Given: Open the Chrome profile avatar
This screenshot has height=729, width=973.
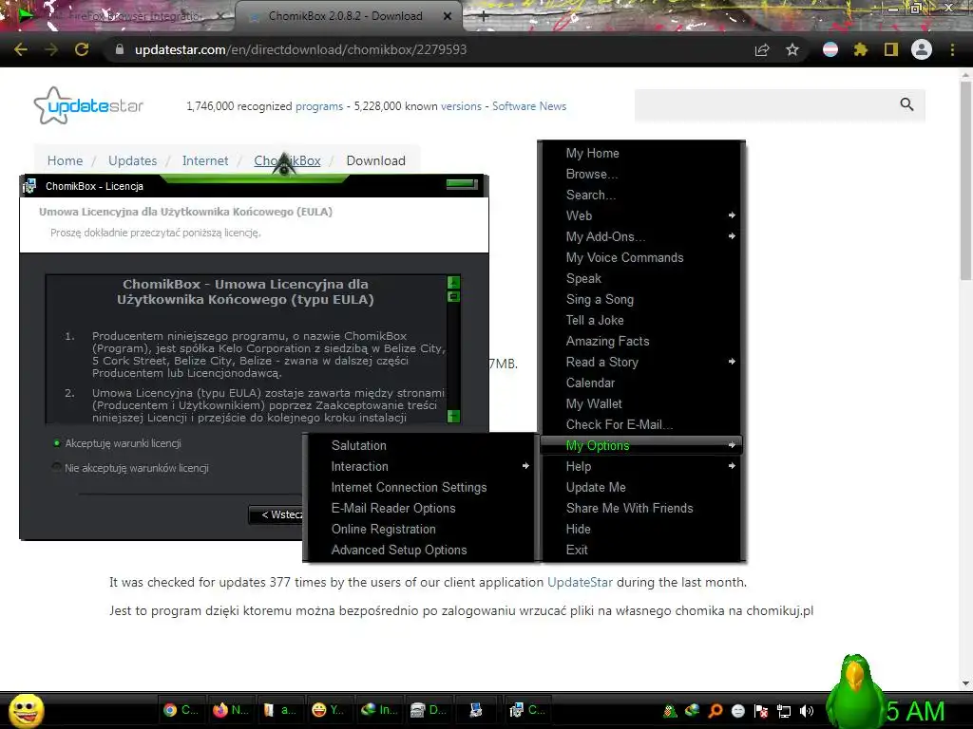Looking at the screenshot, I should pyautogui.click(x=922, y=49).
